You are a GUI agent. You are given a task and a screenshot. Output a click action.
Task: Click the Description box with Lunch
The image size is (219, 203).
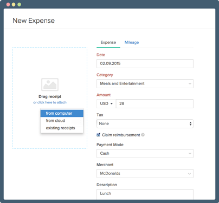(x=145, y=194)
